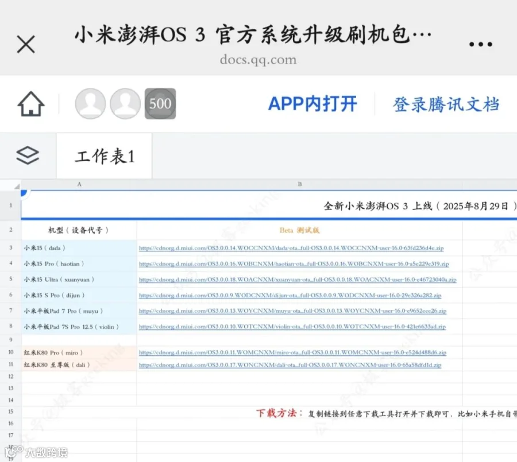Open the three-dot more options menu
Viewport: 517px width, 462px height.
pos(481,44)
